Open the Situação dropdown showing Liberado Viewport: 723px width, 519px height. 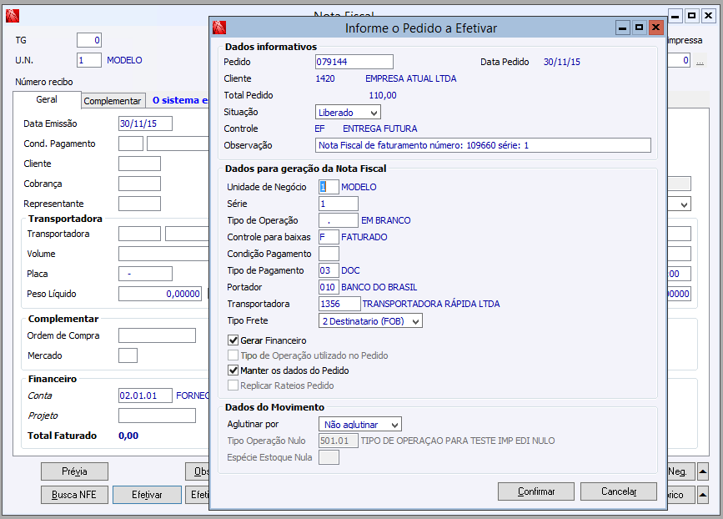tap(348, 112)
